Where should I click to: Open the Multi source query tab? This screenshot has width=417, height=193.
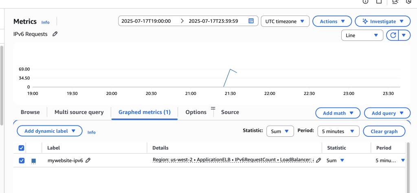click(79, 112)
